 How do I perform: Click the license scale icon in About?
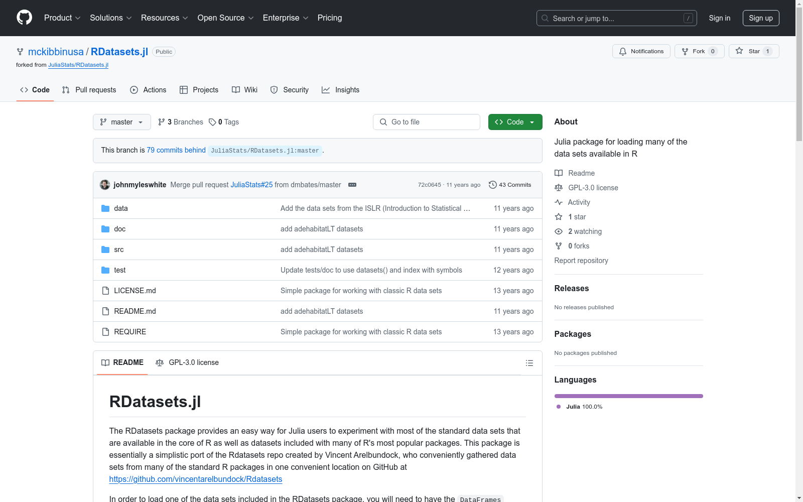559,188
